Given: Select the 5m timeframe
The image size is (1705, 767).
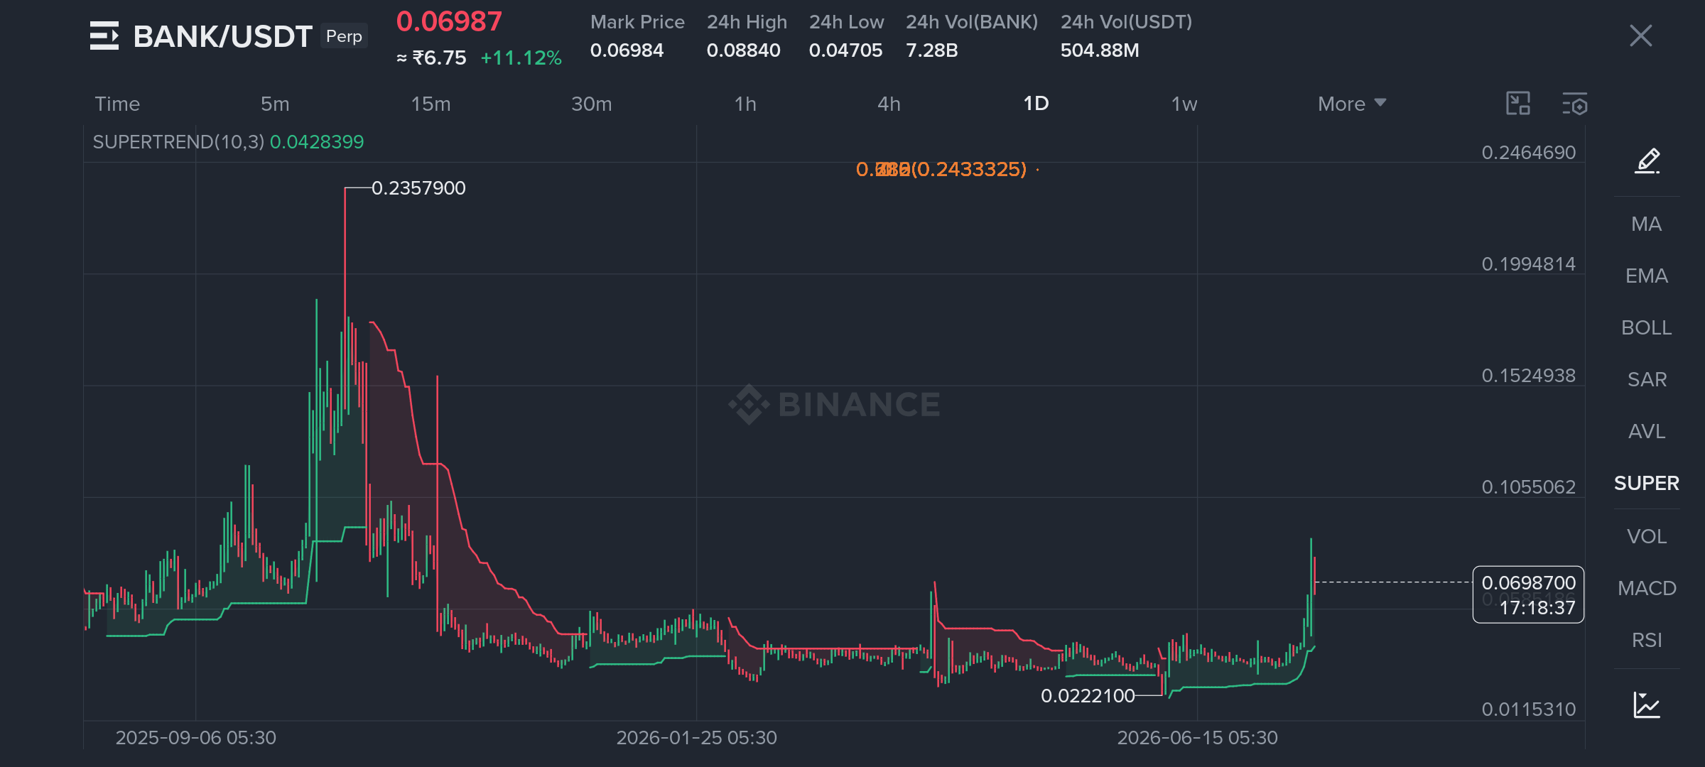Looking at the screenshot, I should tap(275, 104).
